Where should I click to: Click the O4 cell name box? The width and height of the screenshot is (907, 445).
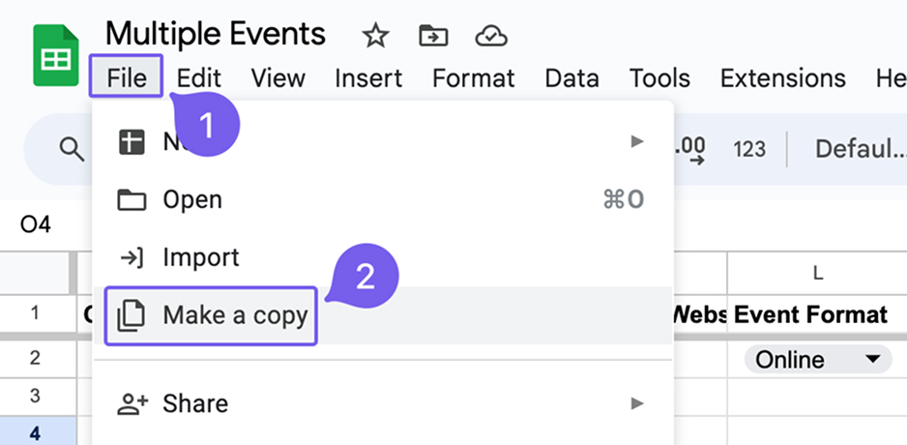point(35,225)
